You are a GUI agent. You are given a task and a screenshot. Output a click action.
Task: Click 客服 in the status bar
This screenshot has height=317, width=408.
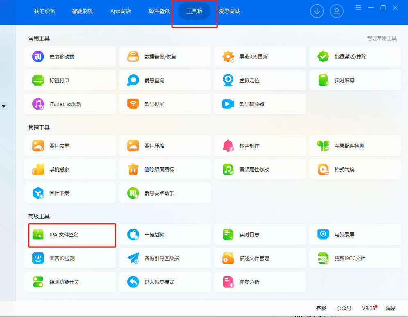321,308
